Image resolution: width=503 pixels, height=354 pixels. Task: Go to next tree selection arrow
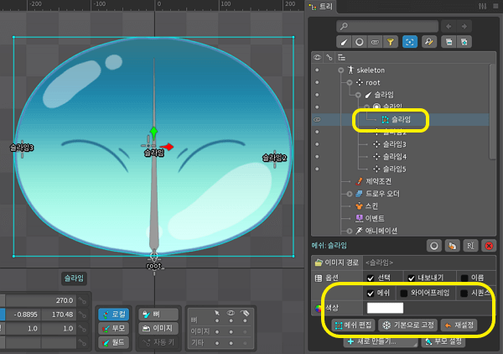(464, 26)
